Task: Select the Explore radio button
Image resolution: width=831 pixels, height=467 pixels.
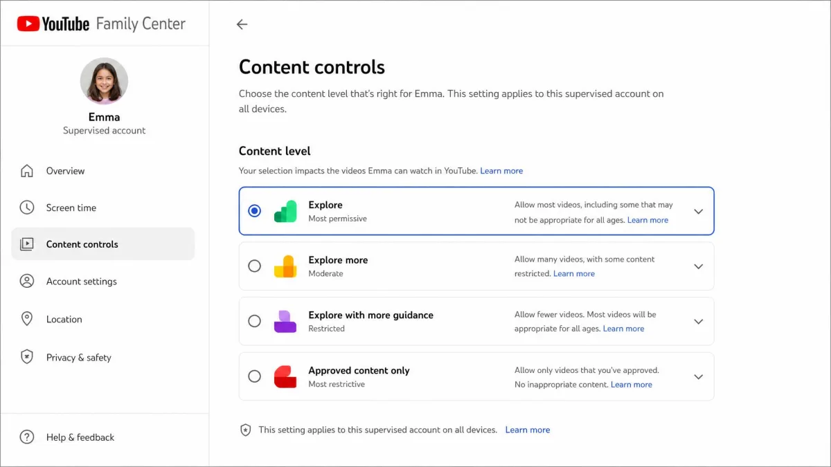Action: (254, 211)
